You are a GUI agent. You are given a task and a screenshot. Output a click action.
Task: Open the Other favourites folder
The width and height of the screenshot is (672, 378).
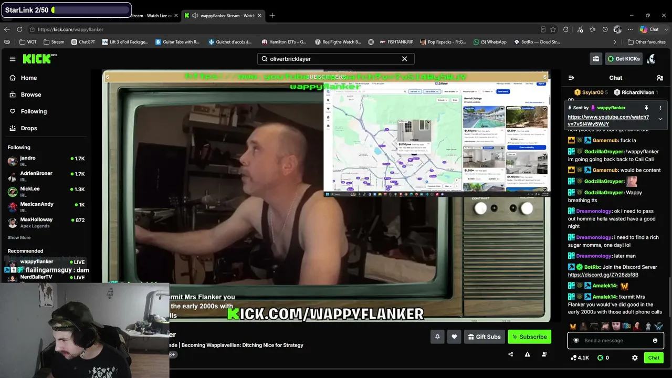click(646, 42)
